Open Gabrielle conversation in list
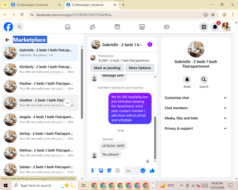238x190 pixels. click(40, 53)
